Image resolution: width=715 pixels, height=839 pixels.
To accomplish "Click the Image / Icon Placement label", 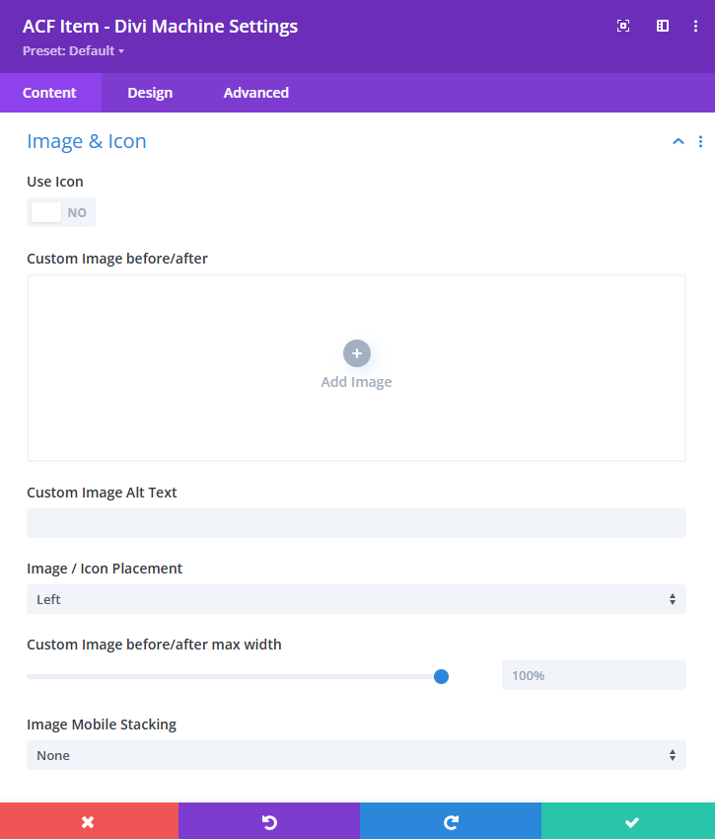I will [x=105, y=569].
